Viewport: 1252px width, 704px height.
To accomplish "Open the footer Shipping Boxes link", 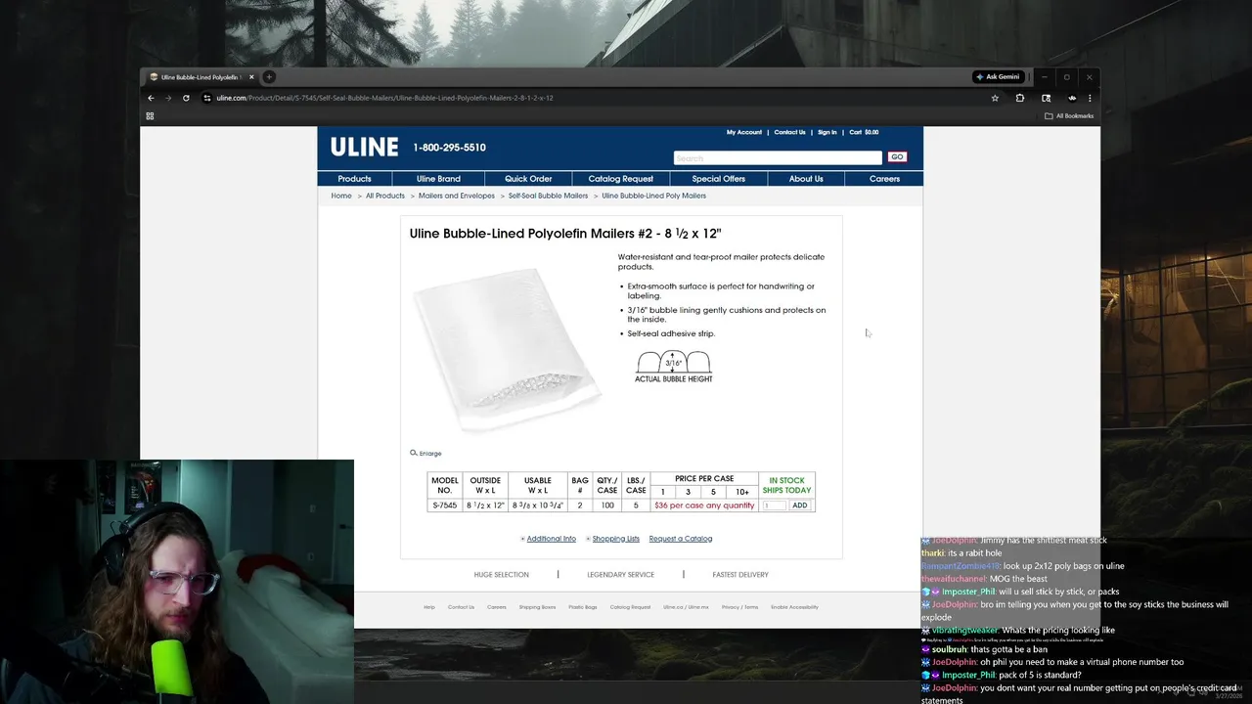I will (537, 607).
